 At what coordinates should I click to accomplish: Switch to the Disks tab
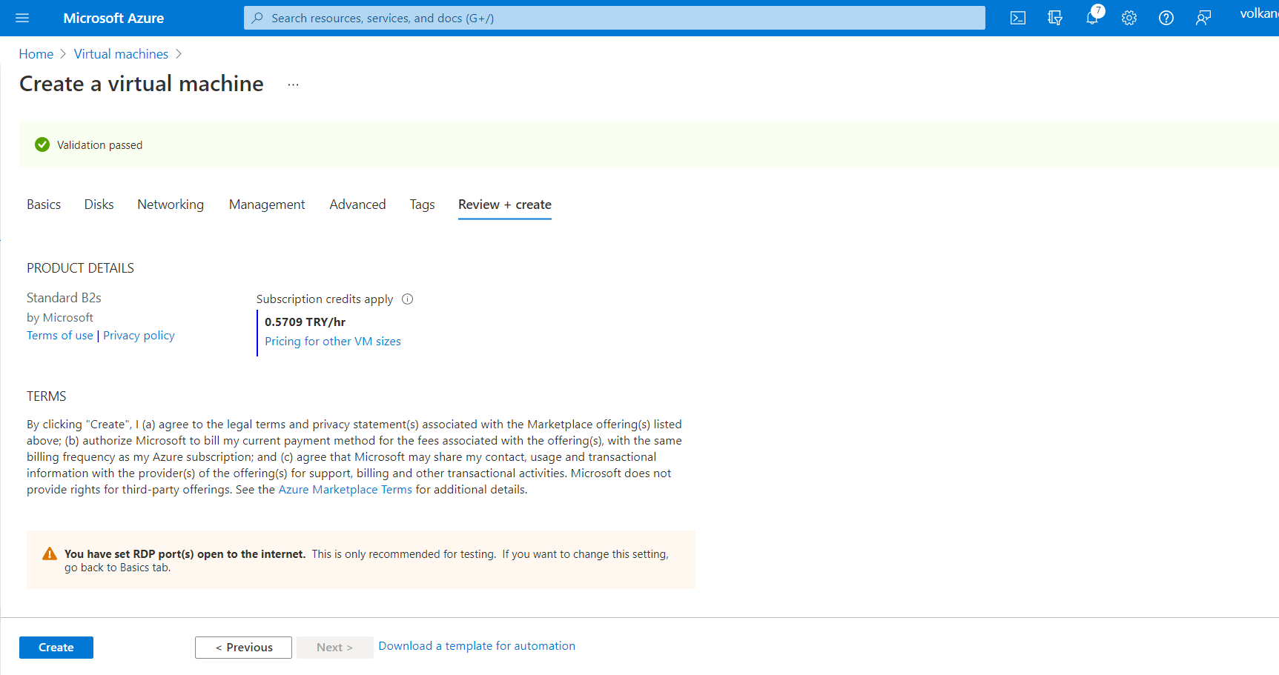(99, 205)
